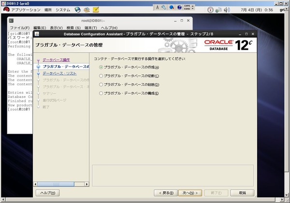290x203 pixels.
Task: Click the 次へ(N) next button
Action: point(190,193)
